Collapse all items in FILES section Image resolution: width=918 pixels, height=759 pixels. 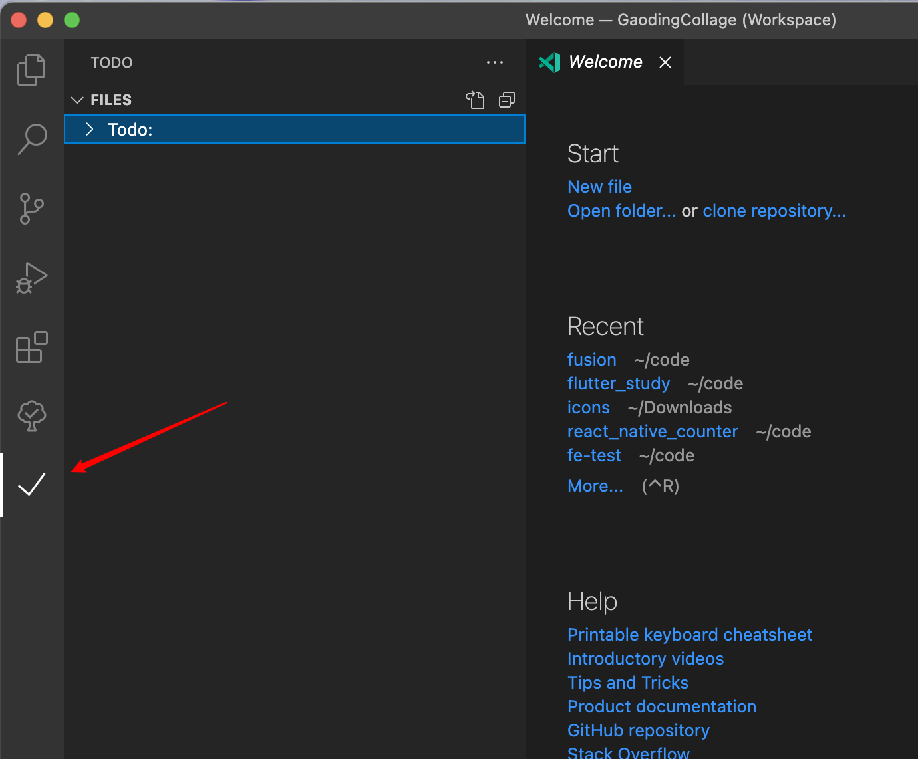coord(506,100)
